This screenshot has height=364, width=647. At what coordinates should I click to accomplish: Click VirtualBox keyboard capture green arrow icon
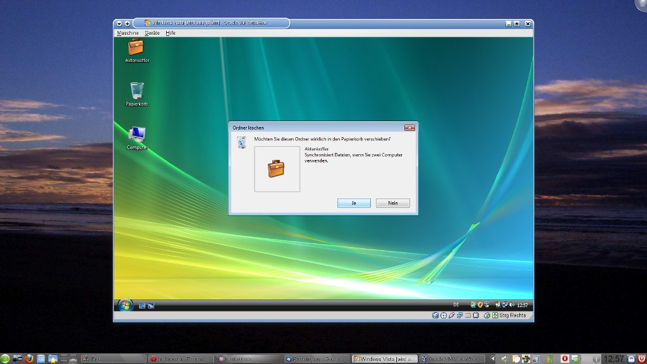click(495, 315)
